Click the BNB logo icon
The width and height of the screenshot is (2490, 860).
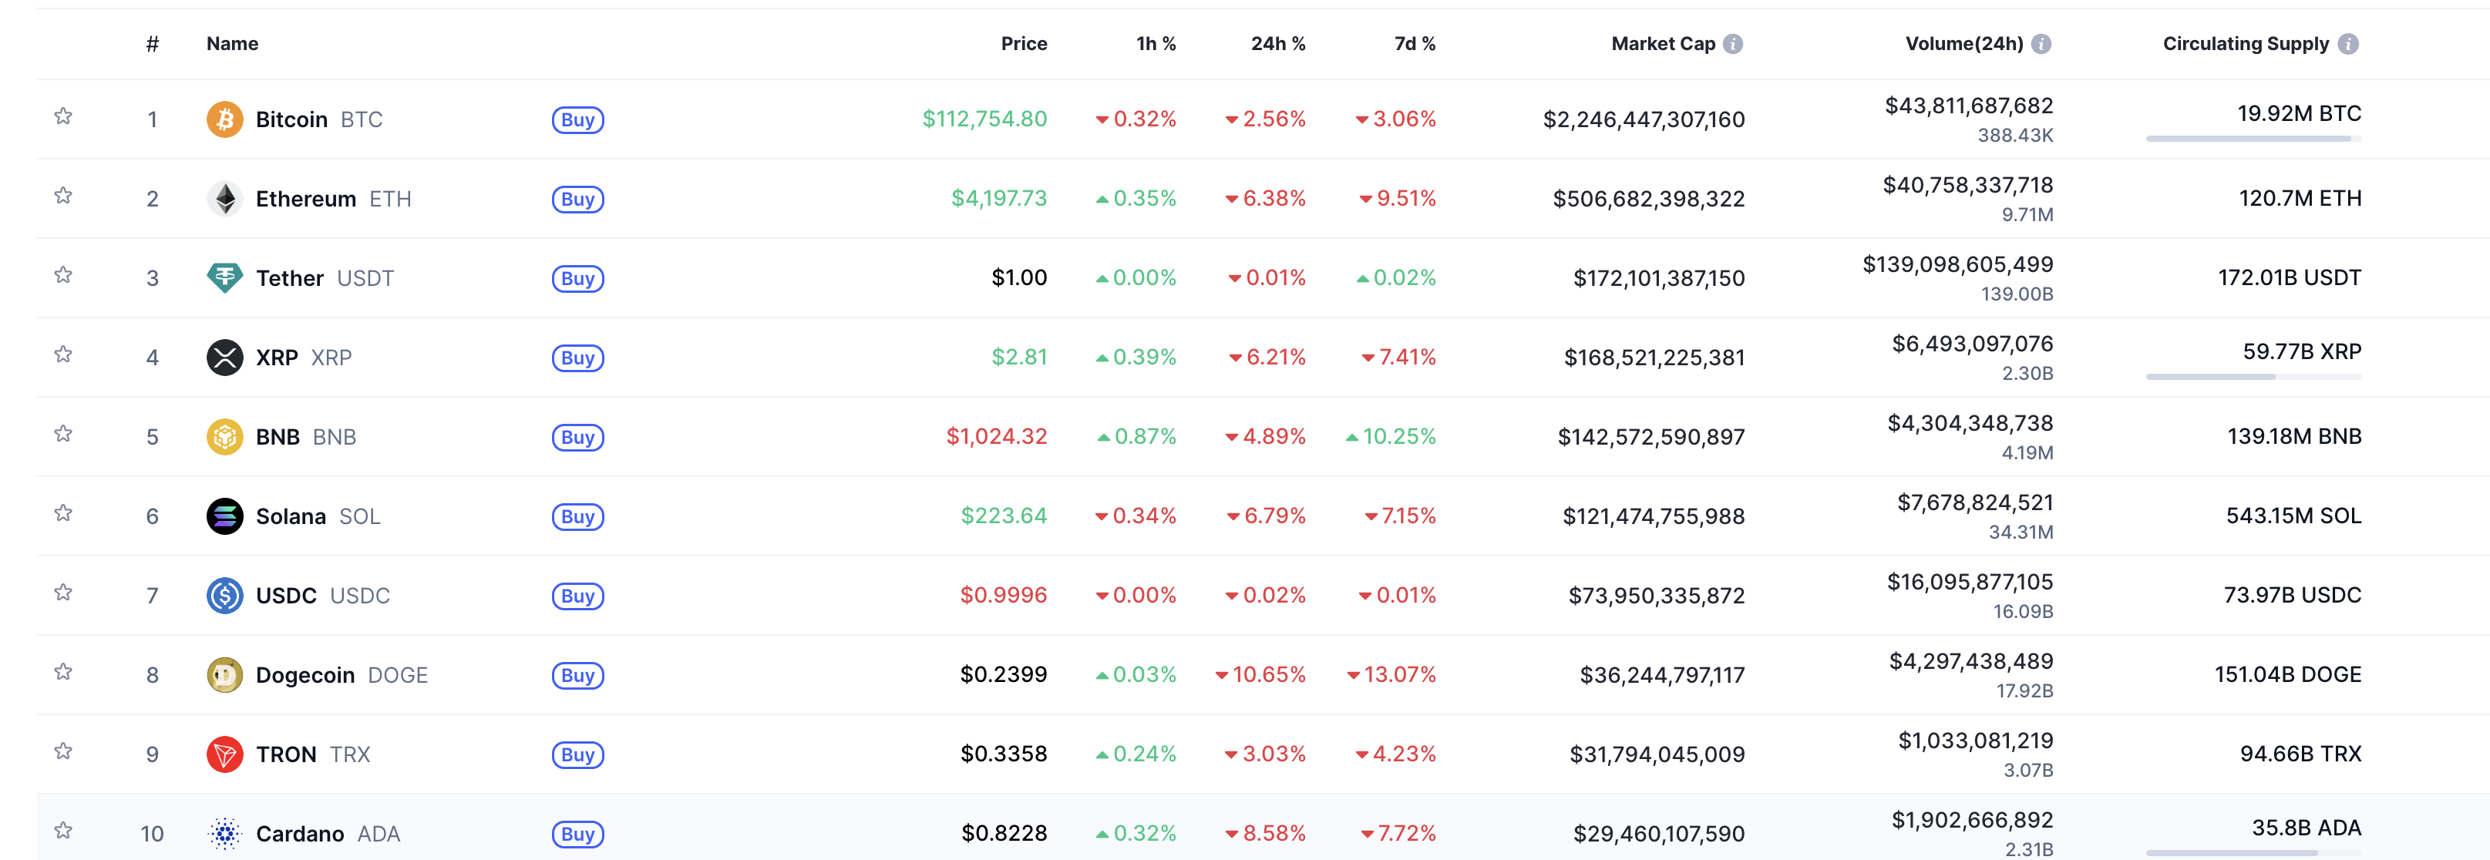click(x=224, y=437)
